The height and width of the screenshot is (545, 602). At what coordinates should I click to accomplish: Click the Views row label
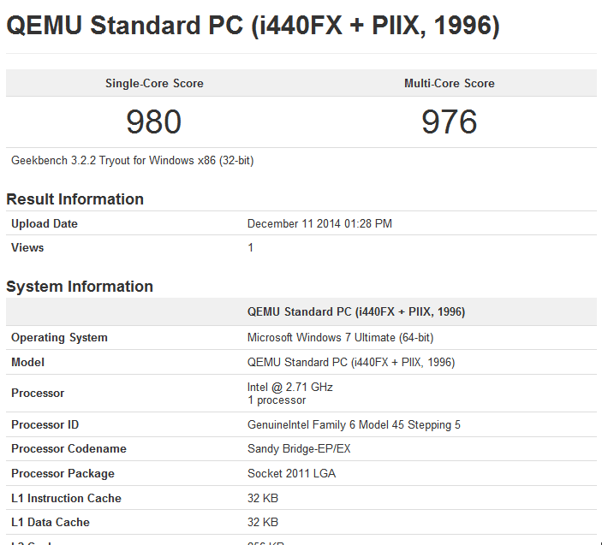27,247
